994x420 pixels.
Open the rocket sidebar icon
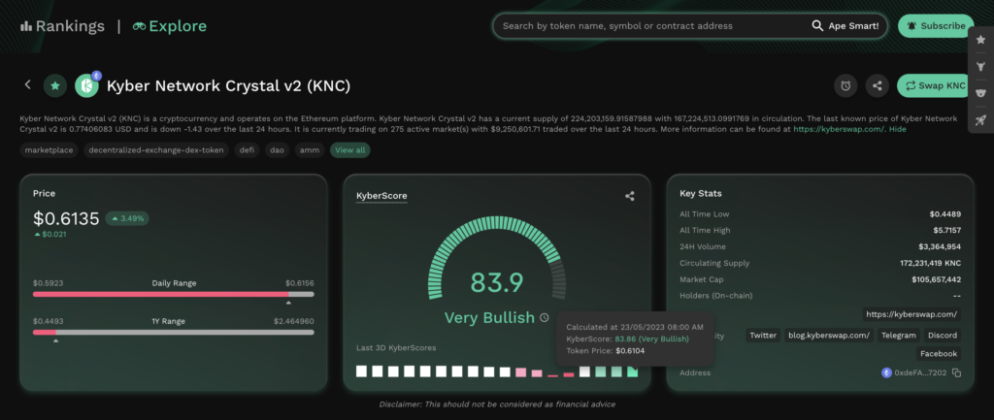point(980,119)
